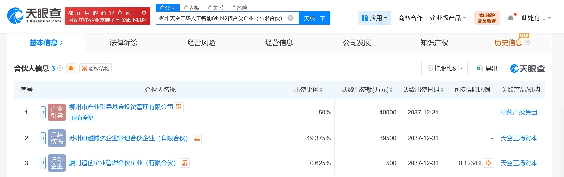Select the 查老板 search tab
Screen dimensions: 564x177
(x=192, y=8)
